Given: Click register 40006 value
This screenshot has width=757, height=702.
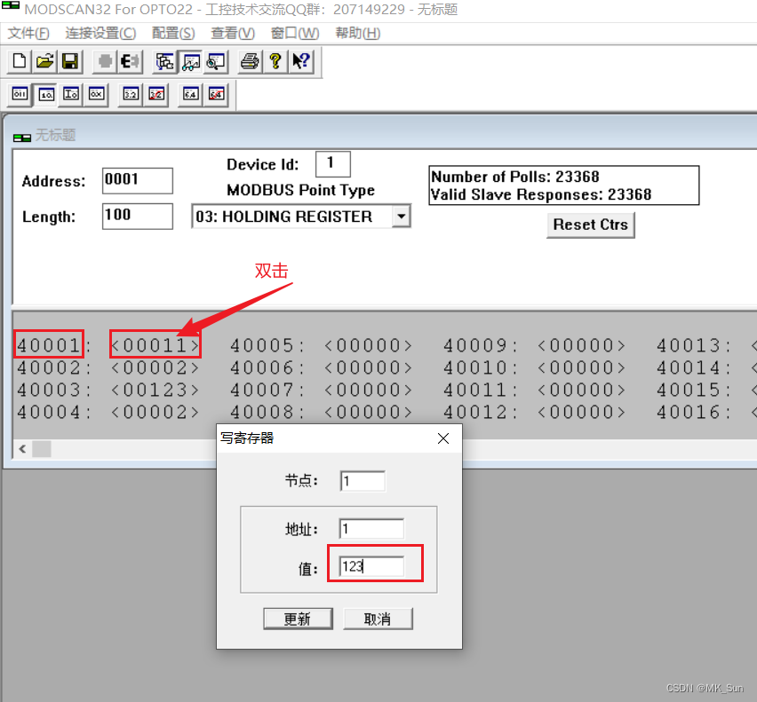Looking at the screenshot, I should (x=369, y=368).
